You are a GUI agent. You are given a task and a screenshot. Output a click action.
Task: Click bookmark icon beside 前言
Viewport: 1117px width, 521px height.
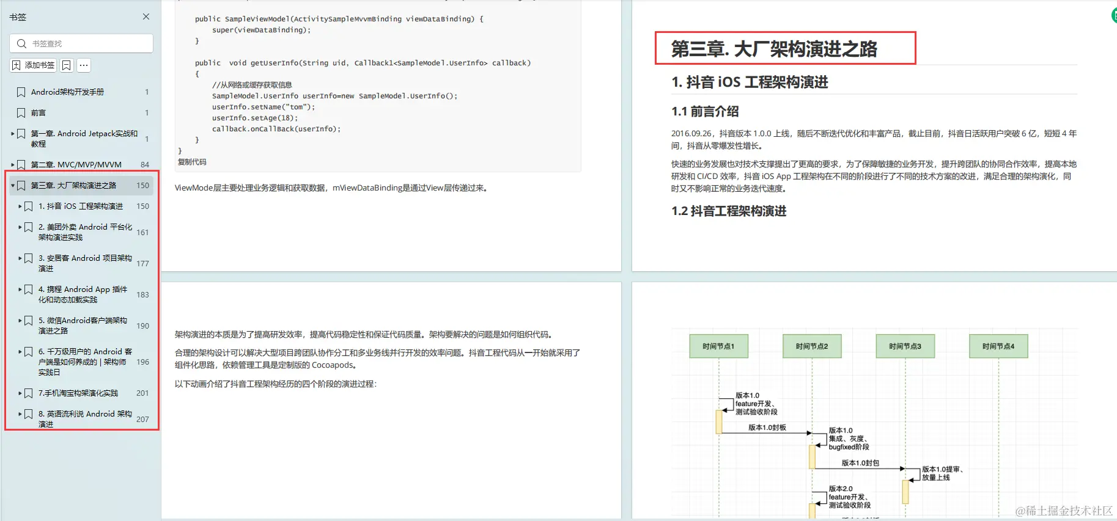click(21, 112)
